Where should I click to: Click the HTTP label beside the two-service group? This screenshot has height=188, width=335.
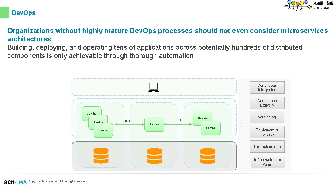[180, 120]
